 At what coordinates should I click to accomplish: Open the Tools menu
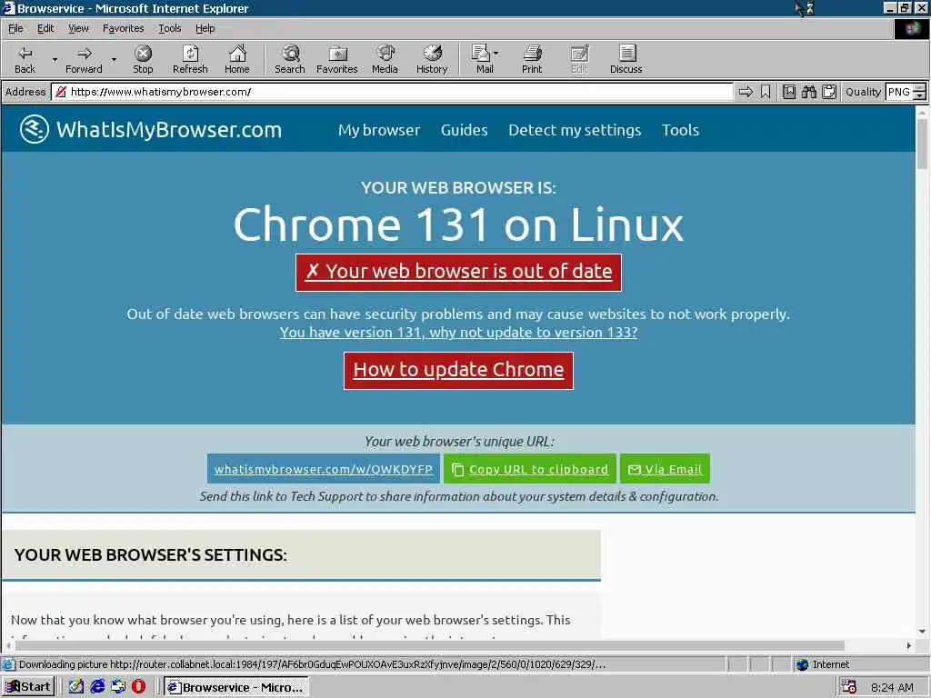[x=169, y=28]
